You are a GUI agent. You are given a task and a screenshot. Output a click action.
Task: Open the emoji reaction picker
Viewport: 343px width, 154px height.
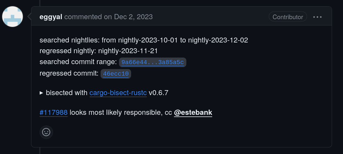pyautogui.click(x=46, y=132)
